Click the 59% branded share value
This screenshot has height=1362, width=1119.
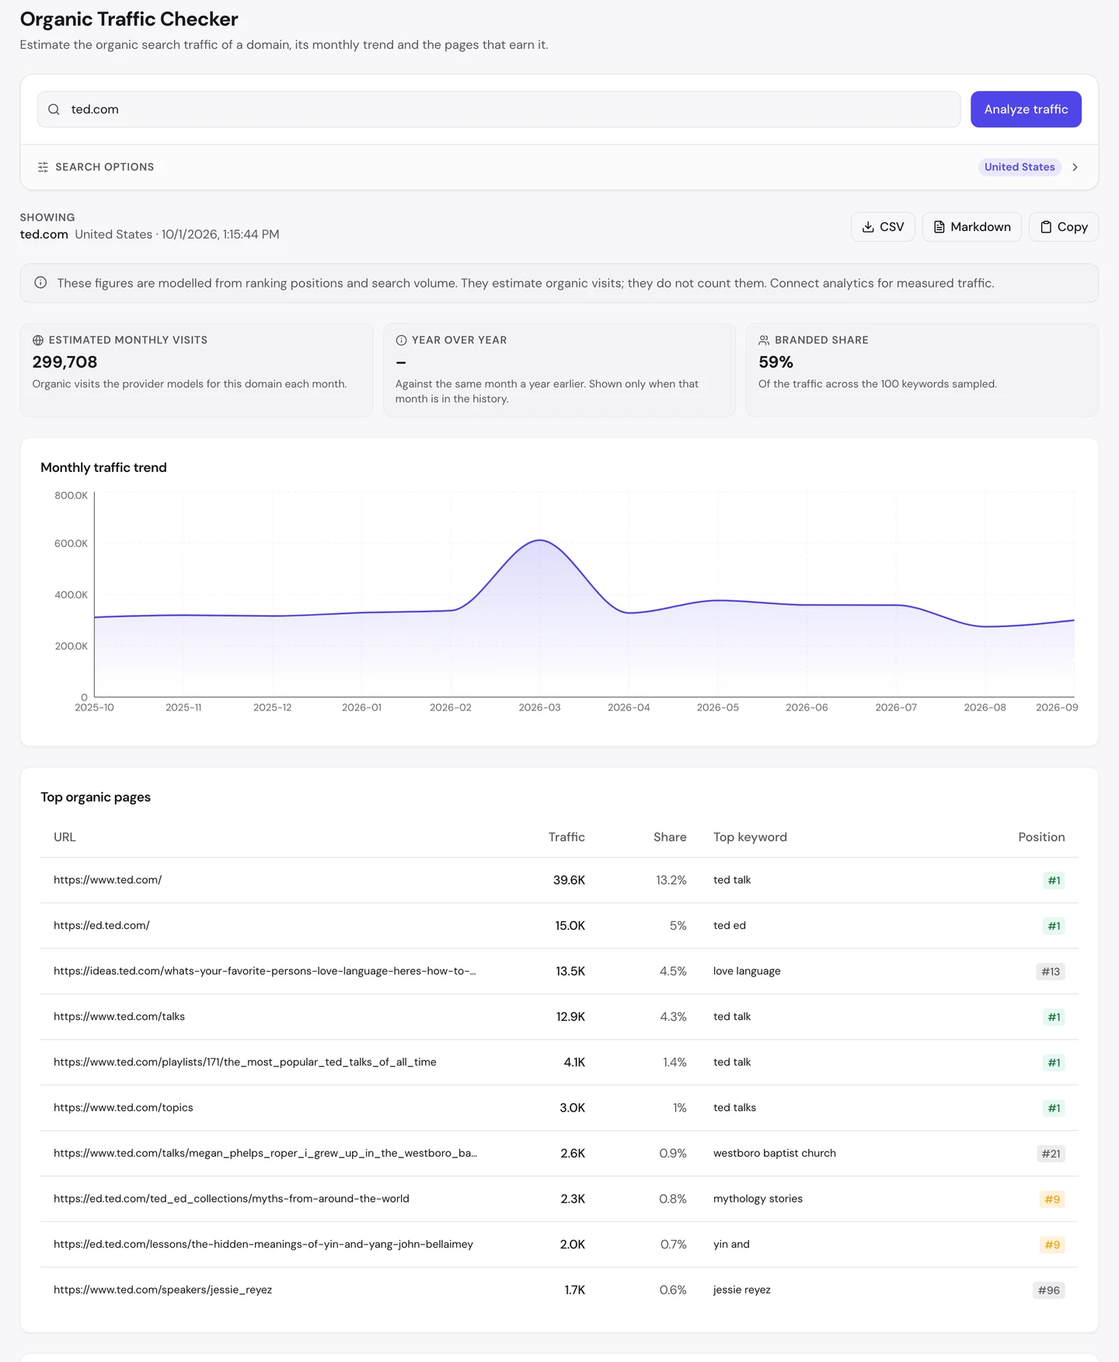coord(776,362)
